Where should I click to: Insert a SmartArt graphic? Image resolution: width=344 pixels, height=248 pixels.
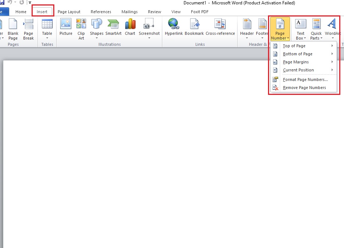pyautogui.click(x=113, y=27)
